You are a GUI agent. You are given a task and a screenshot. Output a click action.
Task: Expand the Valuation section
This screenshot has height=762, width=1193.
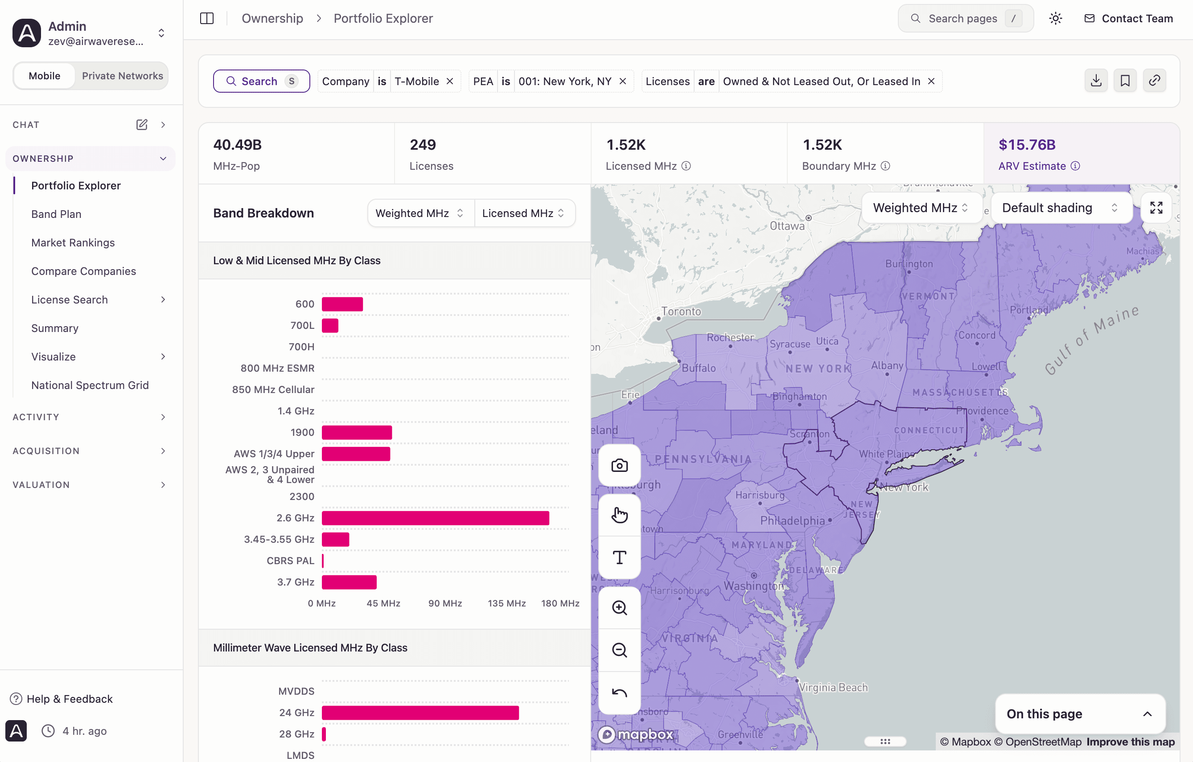click(x=91, y=485)
